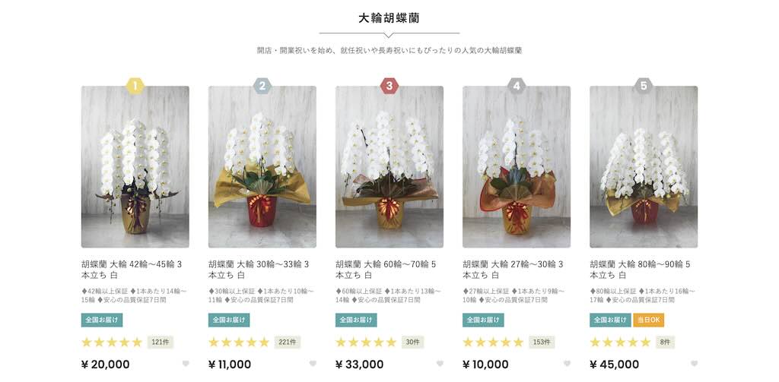
Task: Click the blue-gray rank 2 badge
Action: (x=262, y=87)
